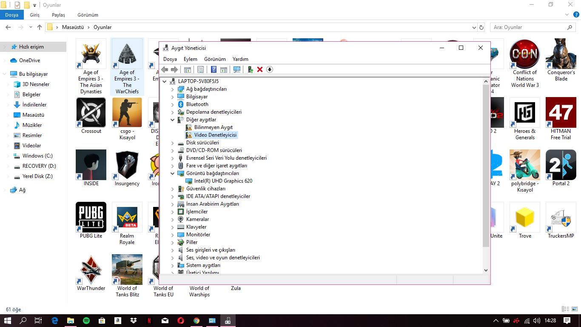Viewport: 581px width, 327px height.
Task: Open the Yardım menu in Device Manager
Action: pyautogui.click(x=240, y=59)
